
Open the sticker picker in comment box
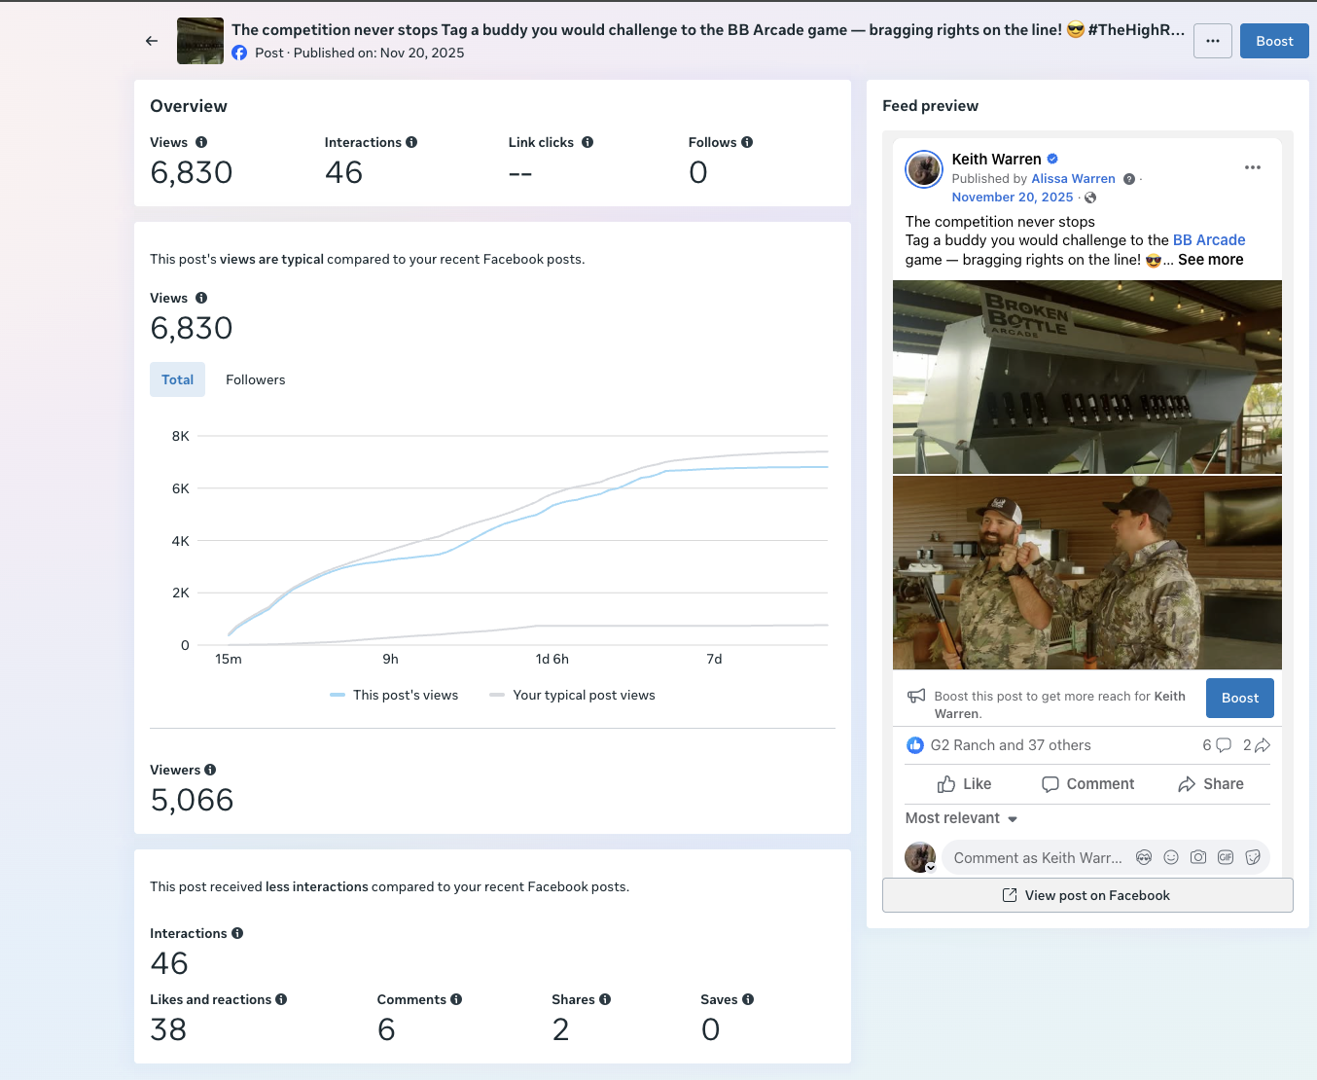click(1253, 857)
